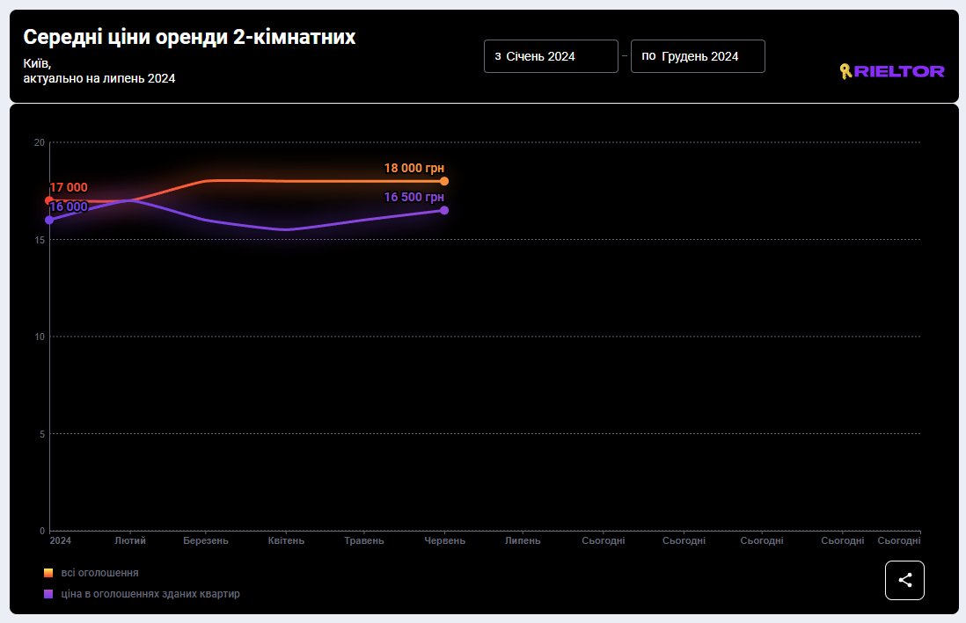Open the end date 'Грудень 2024' dropdown
966x623 pixels.
698,56
